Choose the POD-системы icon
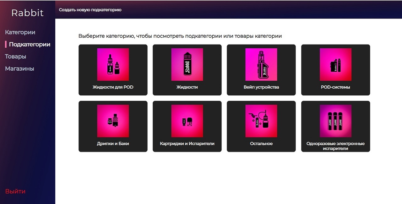Viewport: 402px width, 204px height. click(335, 64)
